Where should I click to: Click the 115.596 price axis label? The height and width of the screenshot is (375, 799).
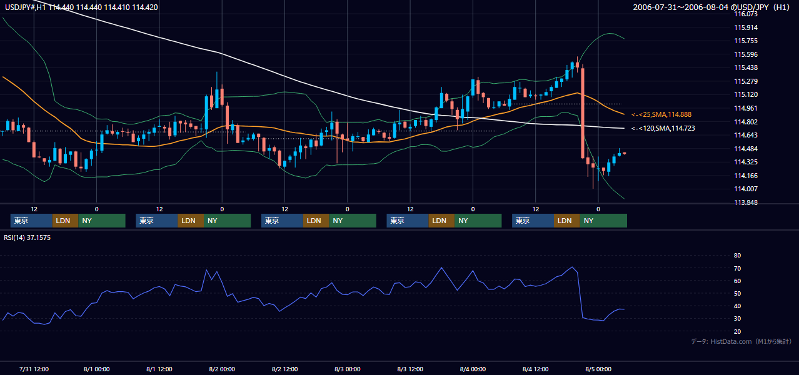(746, 54)
